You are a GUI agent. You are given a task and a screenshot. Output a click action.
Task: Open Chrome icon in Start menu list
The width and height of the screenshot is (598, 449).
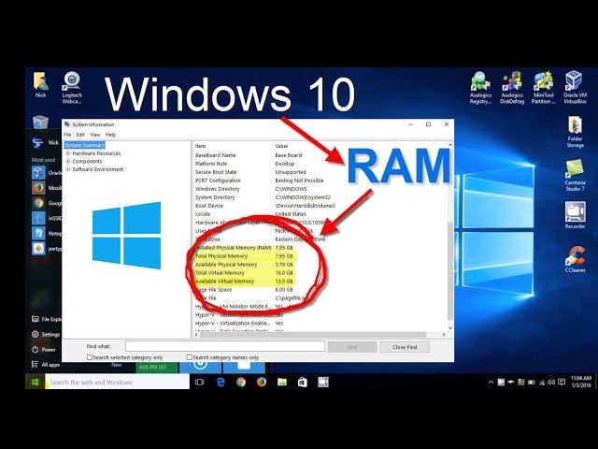(38, 203)
